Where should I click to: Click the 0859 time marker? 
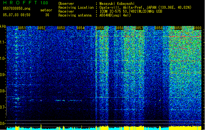178,28
